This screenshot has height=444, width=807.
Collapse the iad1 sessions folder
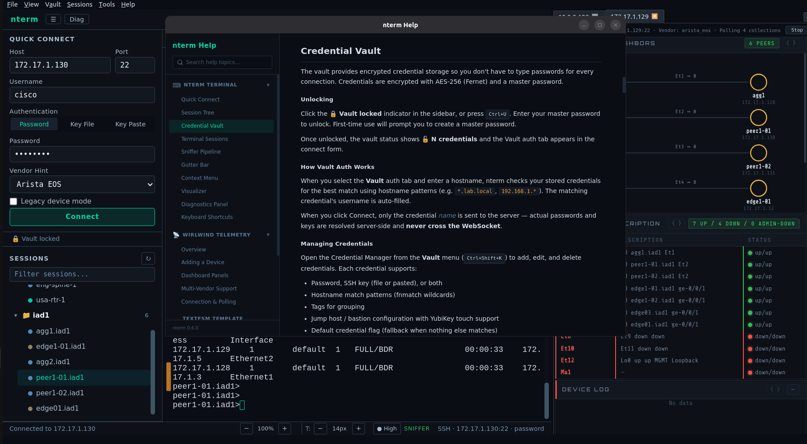[x=16, y=315]
